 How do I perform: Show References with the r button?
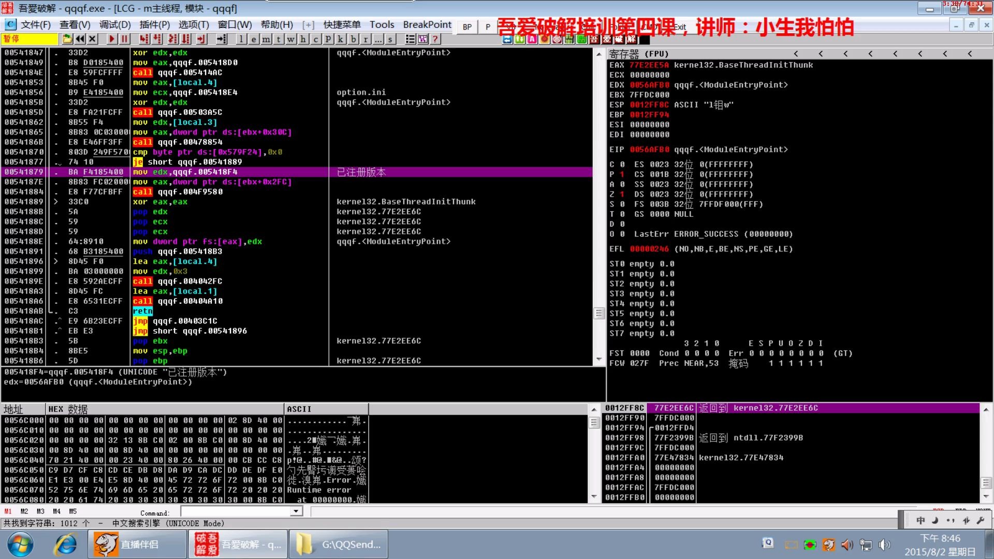tap(366, 39)
